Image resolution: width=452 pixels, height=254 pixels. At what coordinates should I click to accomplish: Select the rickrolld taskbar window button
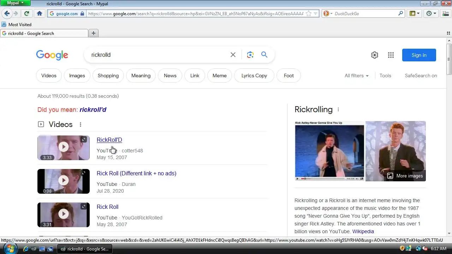click(85, 249)
